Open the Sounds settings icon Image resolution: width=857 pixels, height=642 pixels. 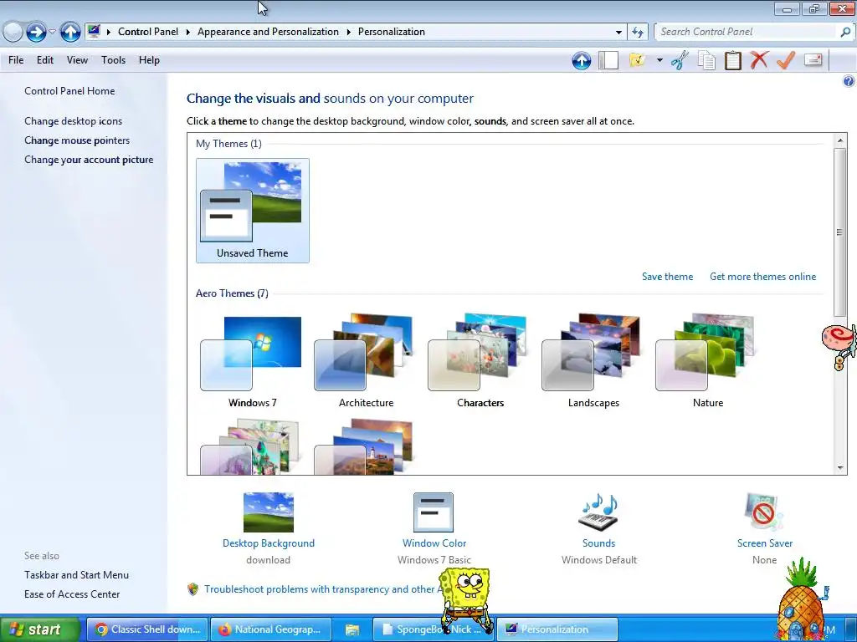pos(598,512)
